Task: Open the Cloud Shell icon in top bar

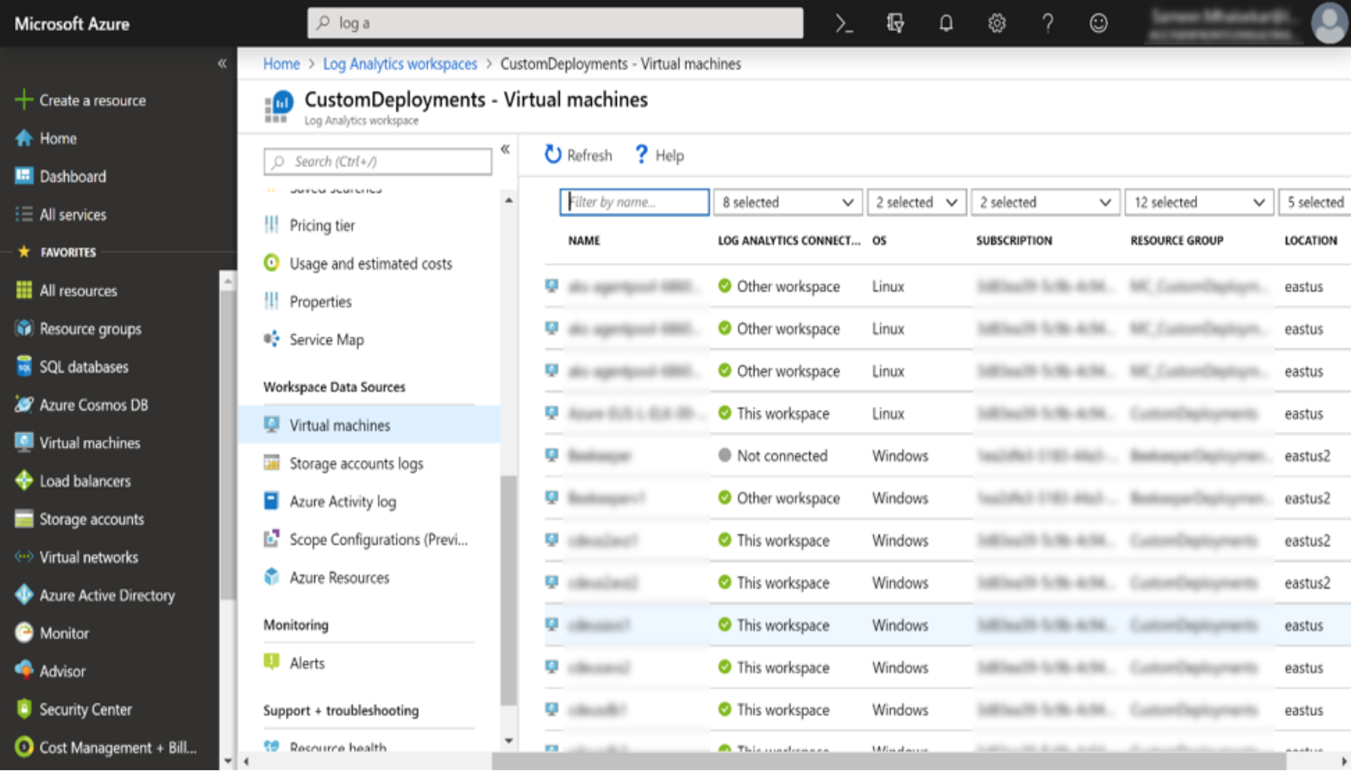Action: (844, 23)
